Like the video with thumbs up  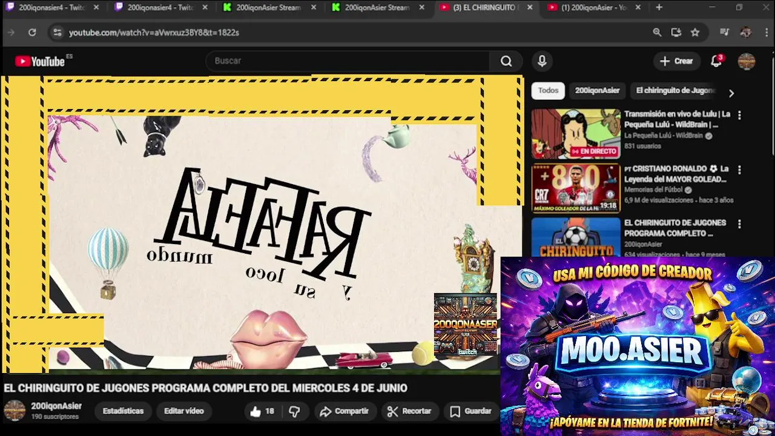[x=262, y=411]
